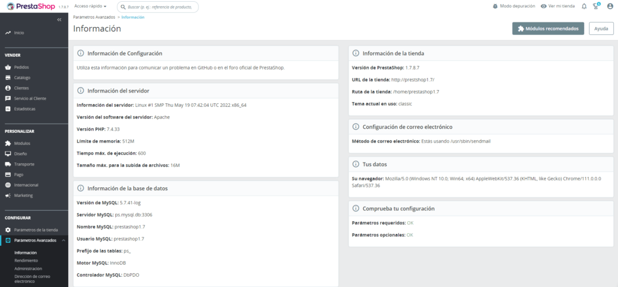Click Motor MySQL InnoDB value

tap(118, 263)
